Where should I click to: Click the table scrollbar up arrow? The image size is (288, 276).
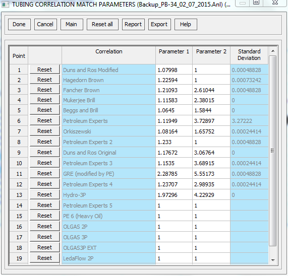273,51
